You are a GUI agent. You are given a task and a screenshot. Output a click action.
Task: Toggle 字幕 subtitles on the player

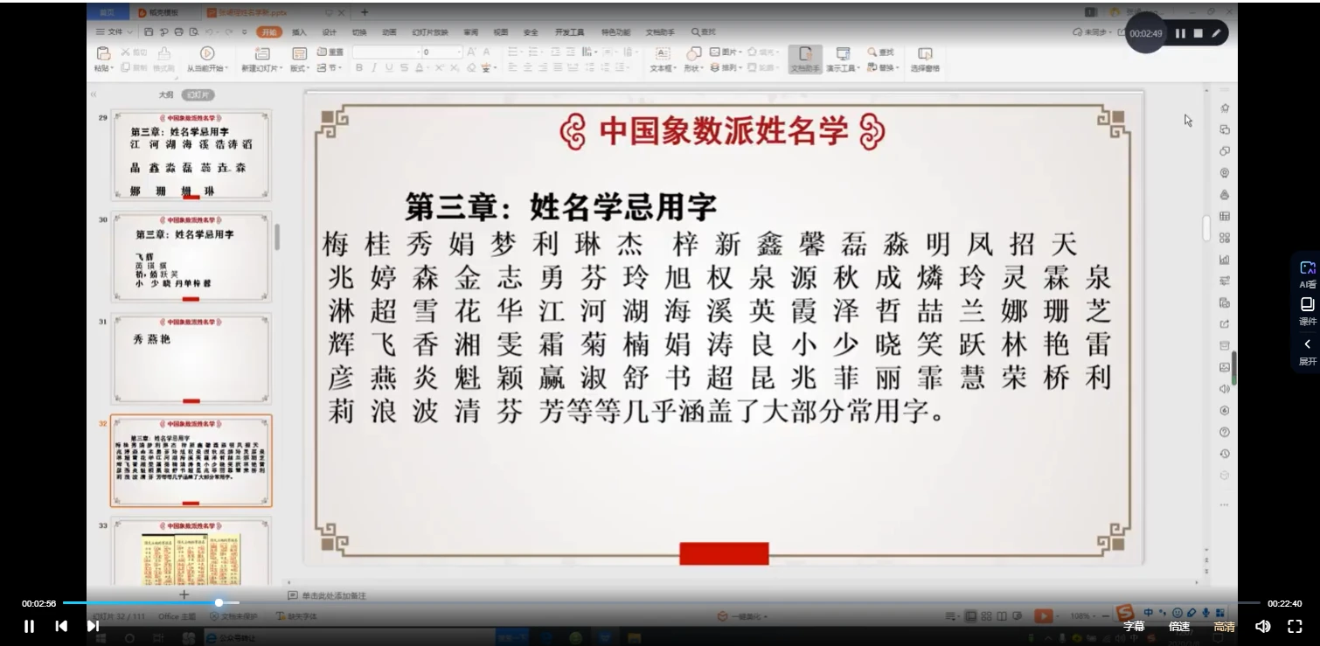tap(1134, 626)
